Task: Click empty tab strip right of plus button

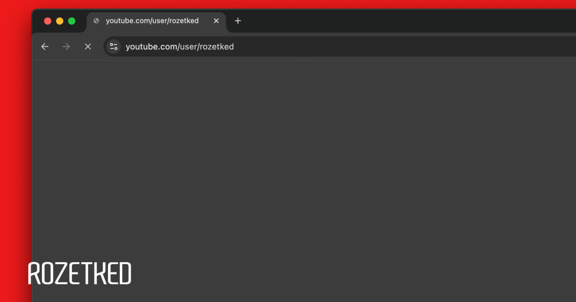Action: [384, 21]
